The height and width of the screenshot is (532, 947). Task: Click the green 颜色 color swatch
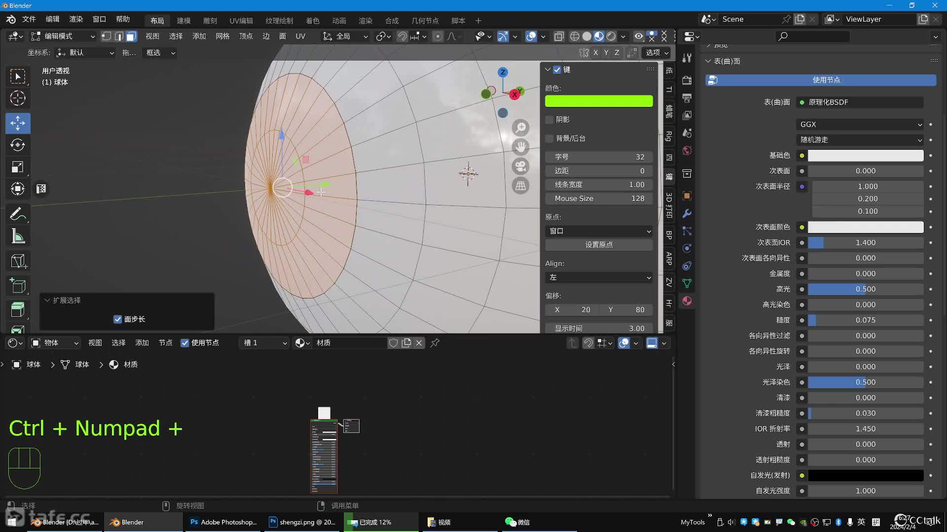point(599,101)
